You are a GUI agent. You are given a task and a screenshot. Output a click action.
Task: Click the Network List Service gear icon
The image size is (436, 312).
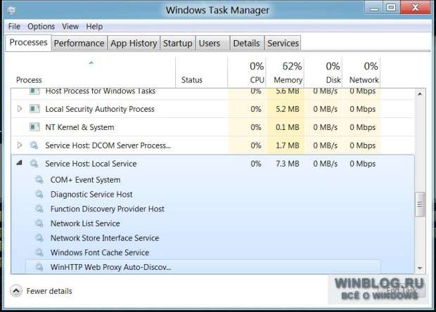pos(39,223)
